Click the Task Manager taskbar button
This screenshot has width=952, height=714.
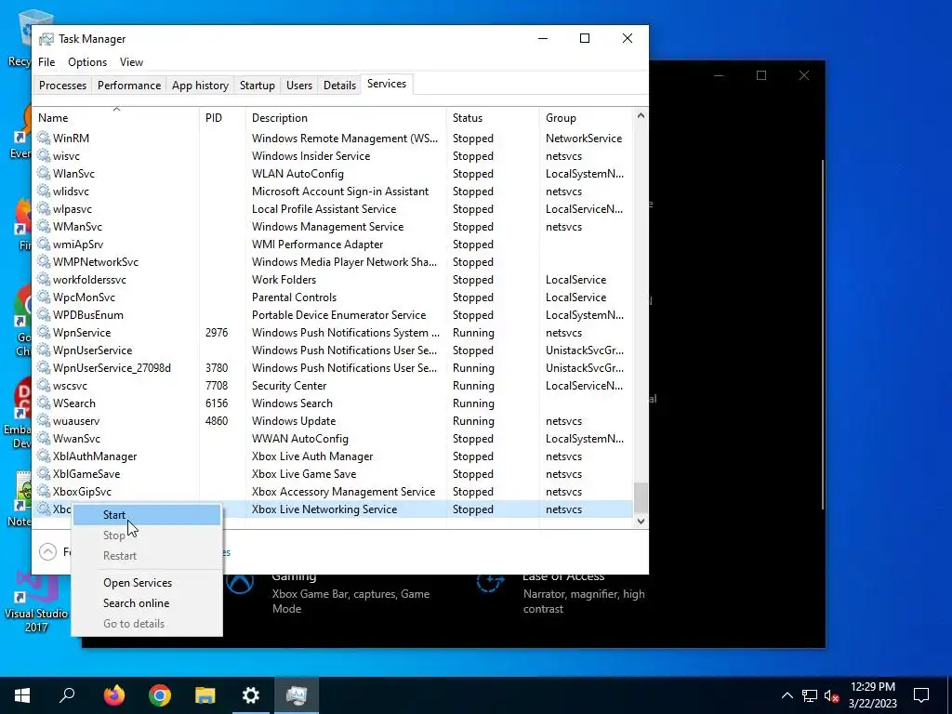coord(297,695)
